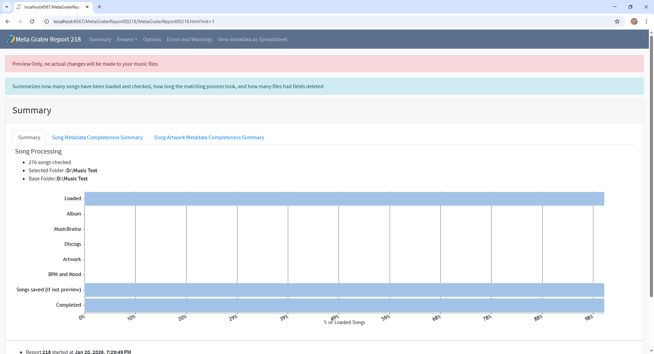Reload the current page
The height and width of the screenshot is (354, 654).
[32, 21]
